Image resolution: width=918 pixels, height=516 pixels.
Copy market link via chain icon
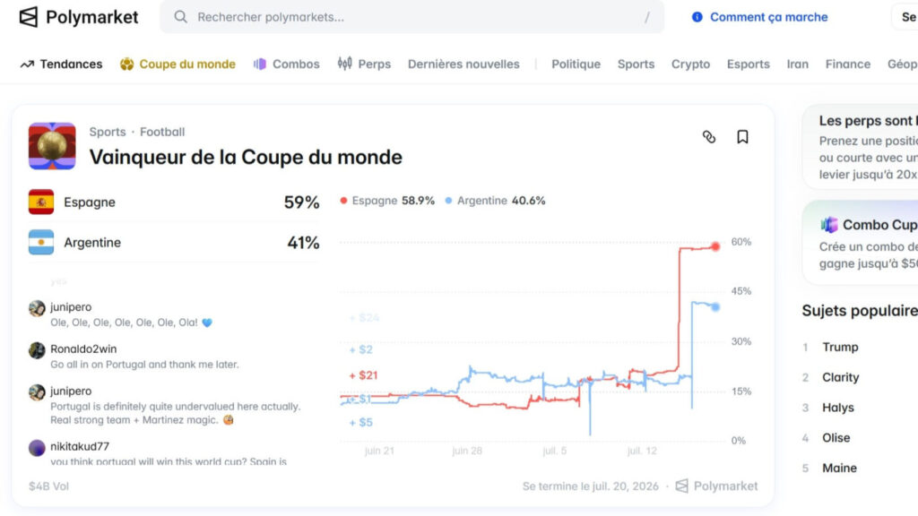[x=709, y=137]
